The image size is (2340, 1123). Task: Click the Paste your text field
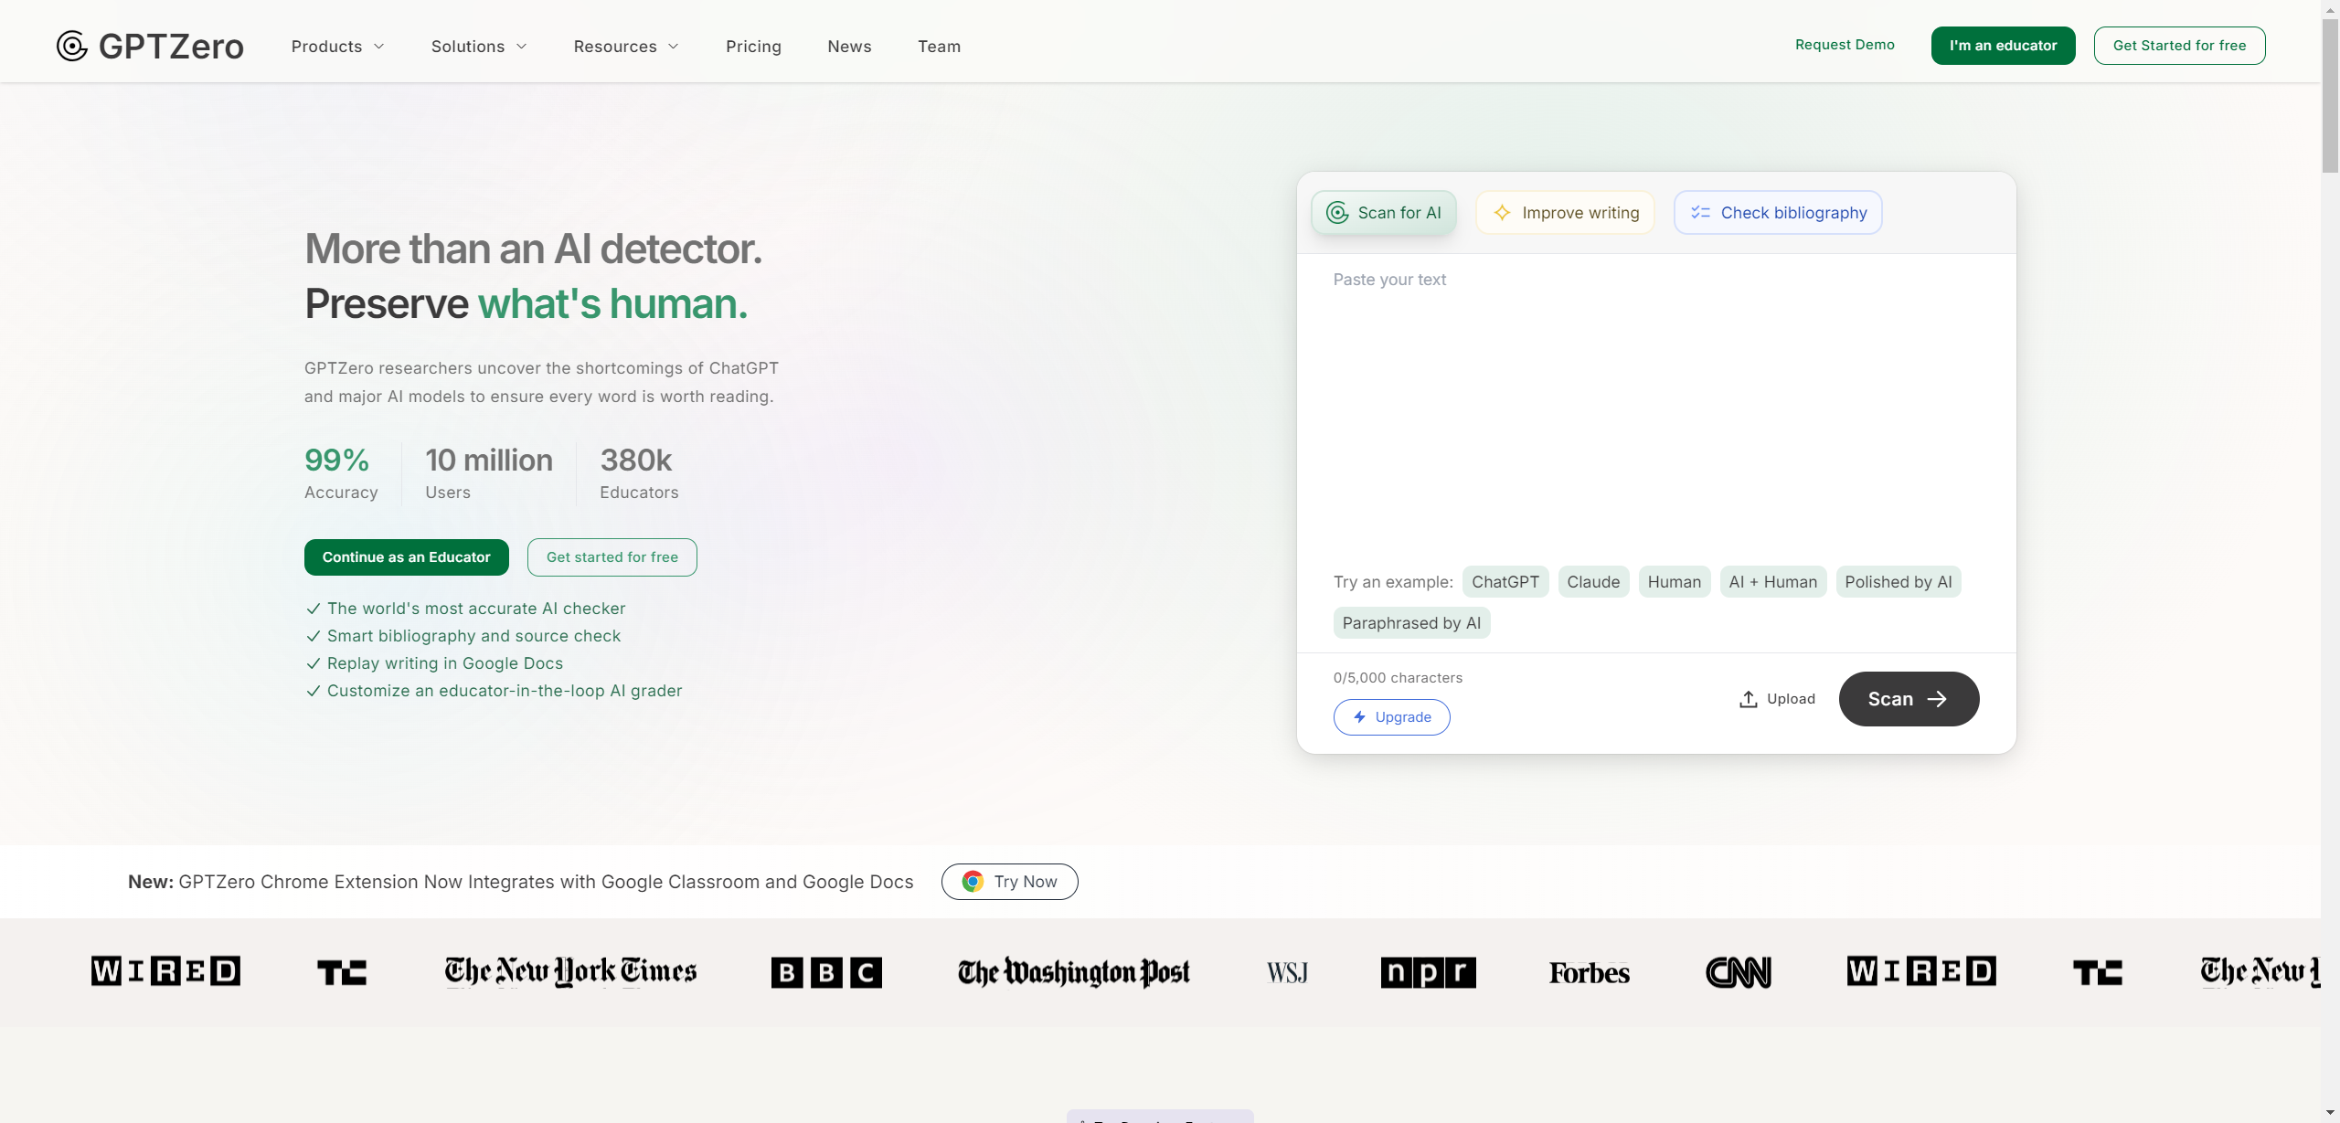[x=1655, y=407]
